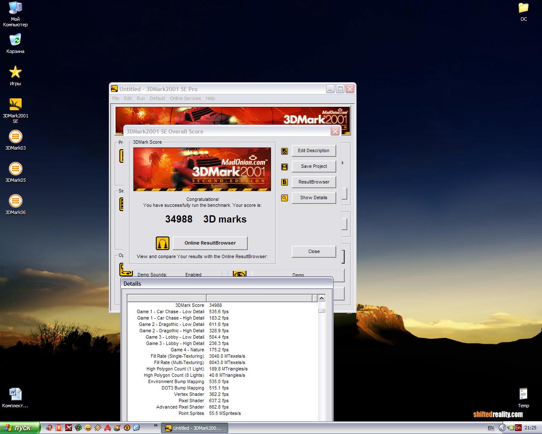The height and width of the screenshot is (434, 542).
Task: Select the Fill Rate (Multi-Texturing) row
Action: 222,363
